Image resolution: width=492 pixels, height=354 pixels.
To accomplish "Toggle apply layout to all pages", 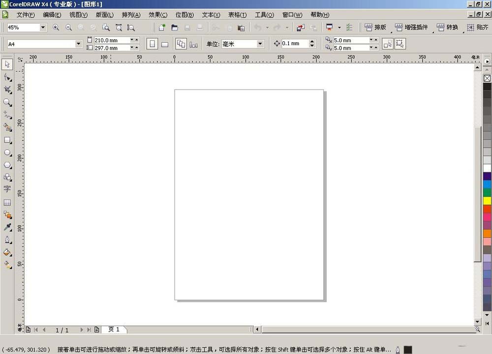I will point(181,44).
